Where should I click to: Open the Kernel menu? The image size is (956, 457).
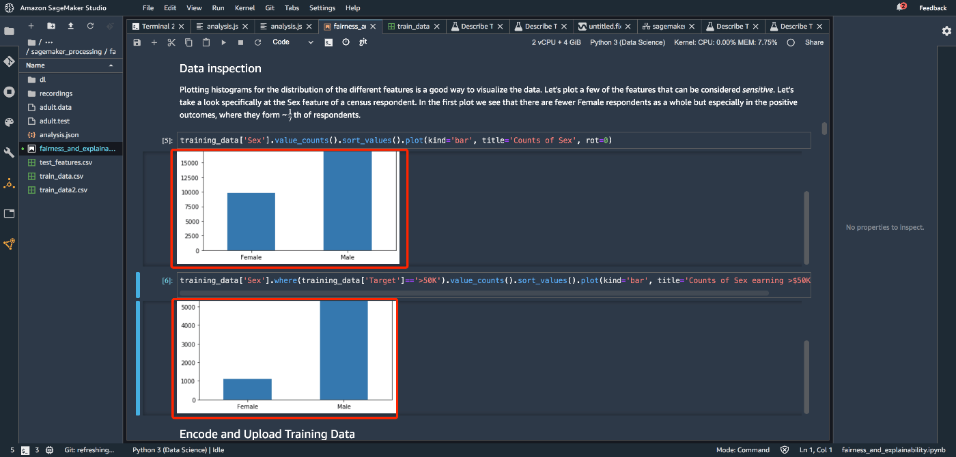244,8
